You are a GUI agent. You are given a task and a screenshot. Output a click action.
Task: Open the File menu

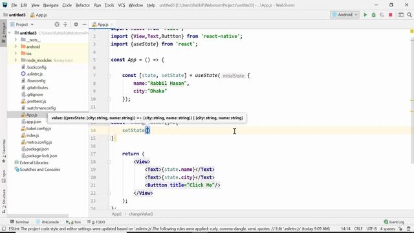coord(14,5)
